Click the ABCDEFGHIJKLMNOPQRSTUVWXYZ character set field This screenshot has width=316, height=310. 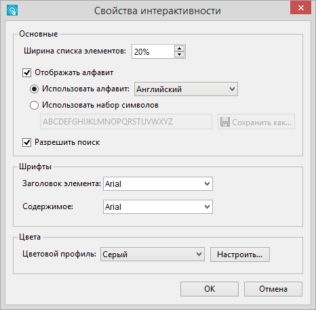(x=126, y=122)
